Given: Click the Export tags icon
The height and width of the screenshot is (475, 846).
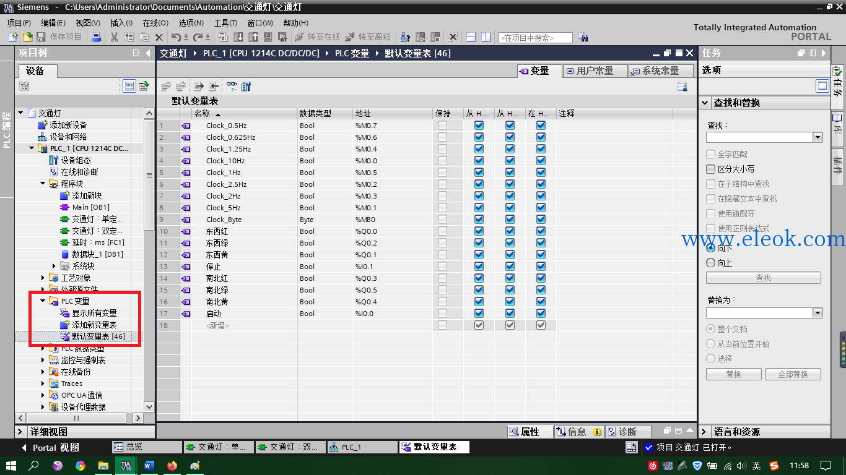Looking at the screenshot, I should point(198,86).
